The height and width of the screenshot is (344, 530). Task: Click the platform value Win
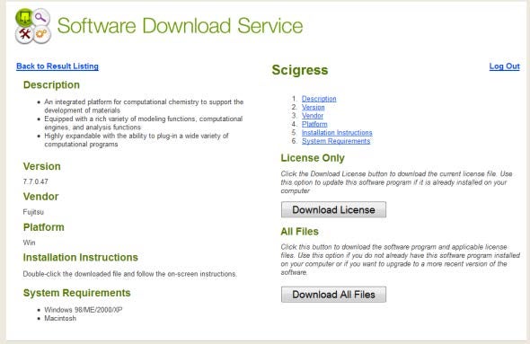pos(29,243)
